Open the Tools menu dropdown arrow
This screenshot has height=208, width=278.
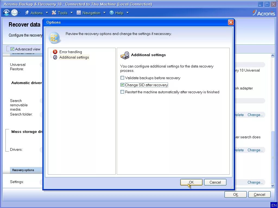click(71, 12)
